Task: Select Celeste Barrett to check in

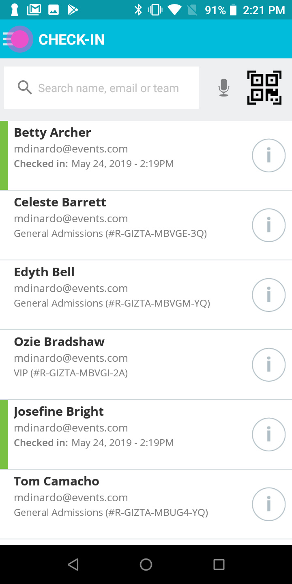Action: tap(146, 225)
